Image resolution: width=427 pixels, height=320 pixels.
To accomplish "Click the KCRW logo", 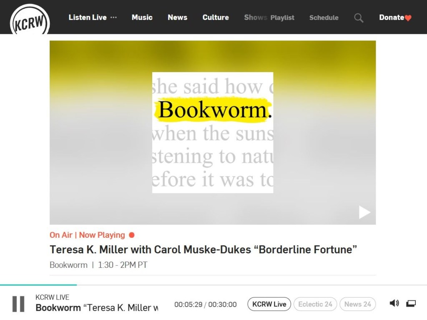I will click(30, 21).
